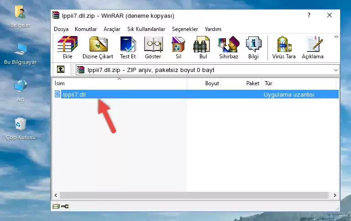Viewport: 351px width, 221px height.
Task: Select the Bu Bilgisayar desktop icon
Action: [x=20, y=54]
